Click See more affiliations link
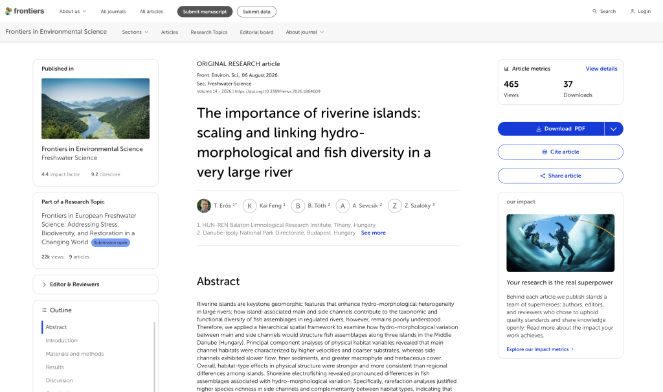663x392 pixels. (x=374, y=233)
